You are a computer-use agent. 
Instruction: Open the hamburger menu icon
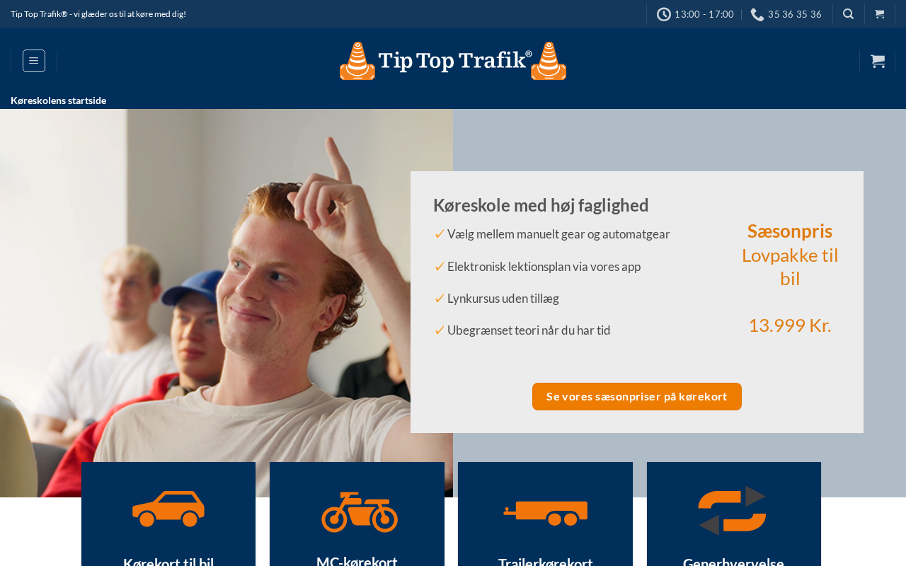[34, 61]
